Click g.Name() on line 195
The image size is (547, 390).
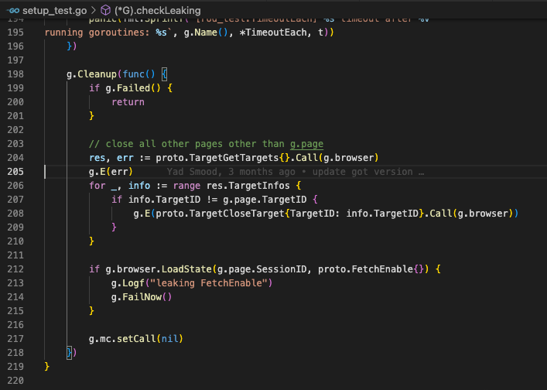point(206,32)
